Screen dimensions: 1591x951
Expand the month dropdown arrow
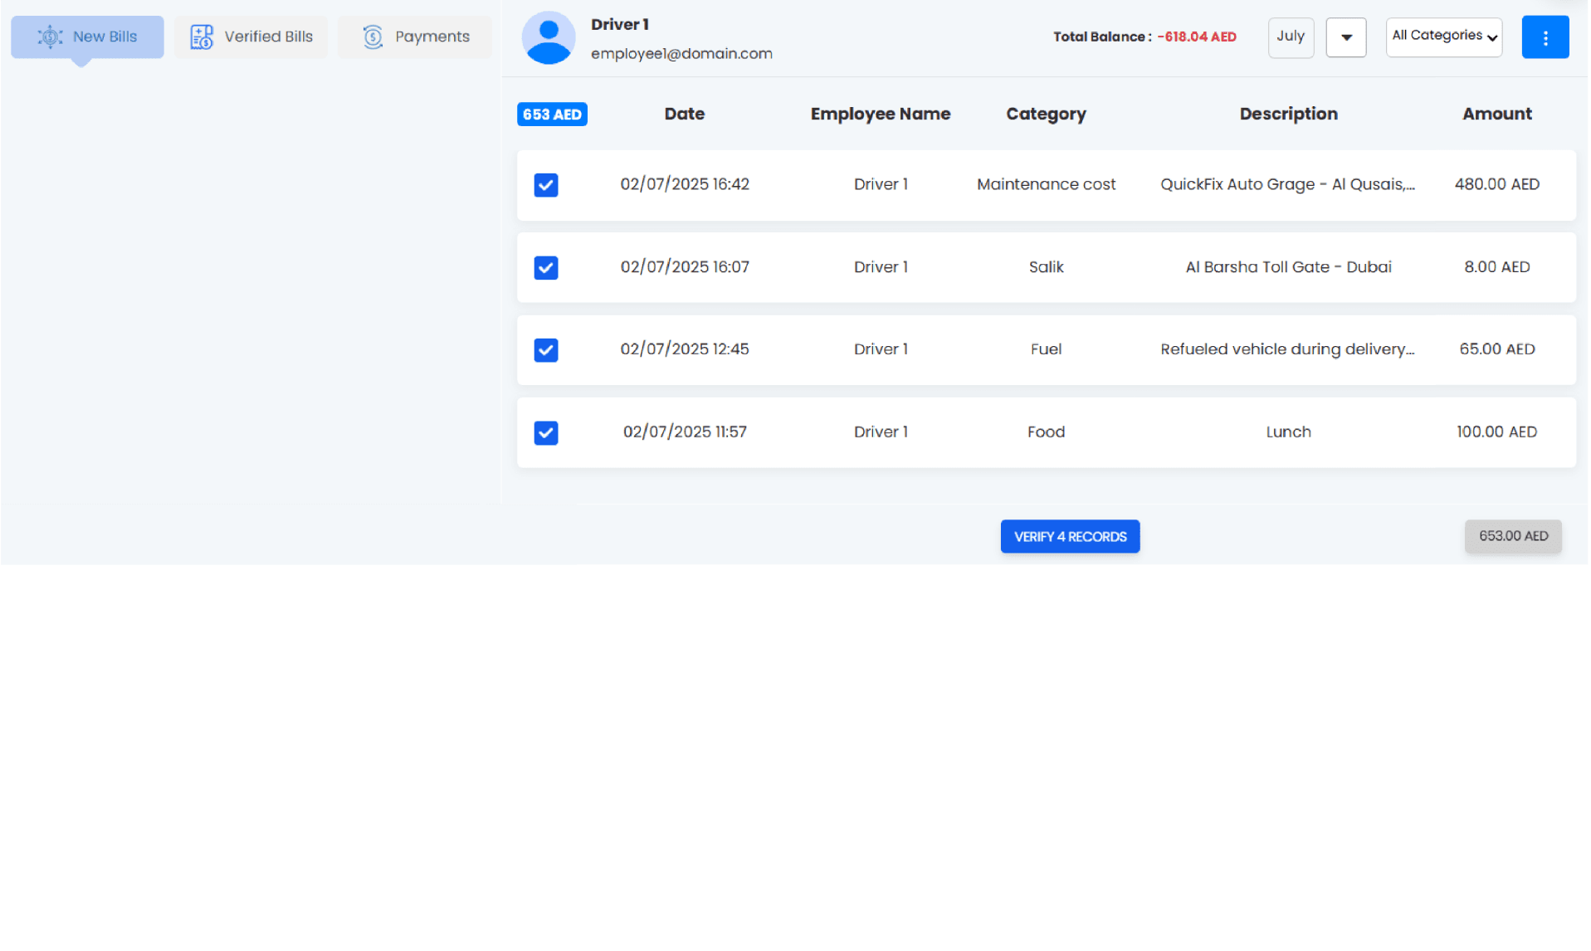coord(1346,37)
